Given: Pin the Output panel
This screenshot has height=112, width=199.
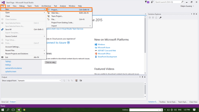Looking at the screenshot, I should click(142, 77).
